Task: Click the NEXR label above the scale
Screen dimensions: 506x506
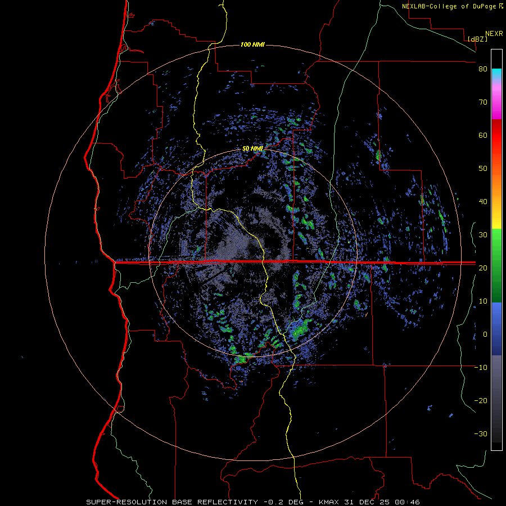Action: (494, 34)
